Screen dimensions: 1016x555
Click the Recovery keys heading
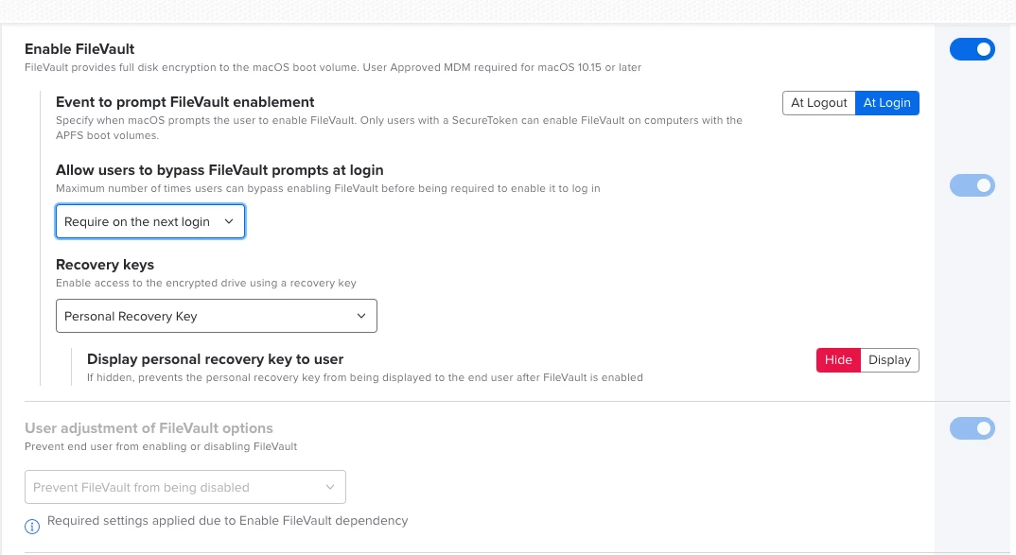click(104, 265)
